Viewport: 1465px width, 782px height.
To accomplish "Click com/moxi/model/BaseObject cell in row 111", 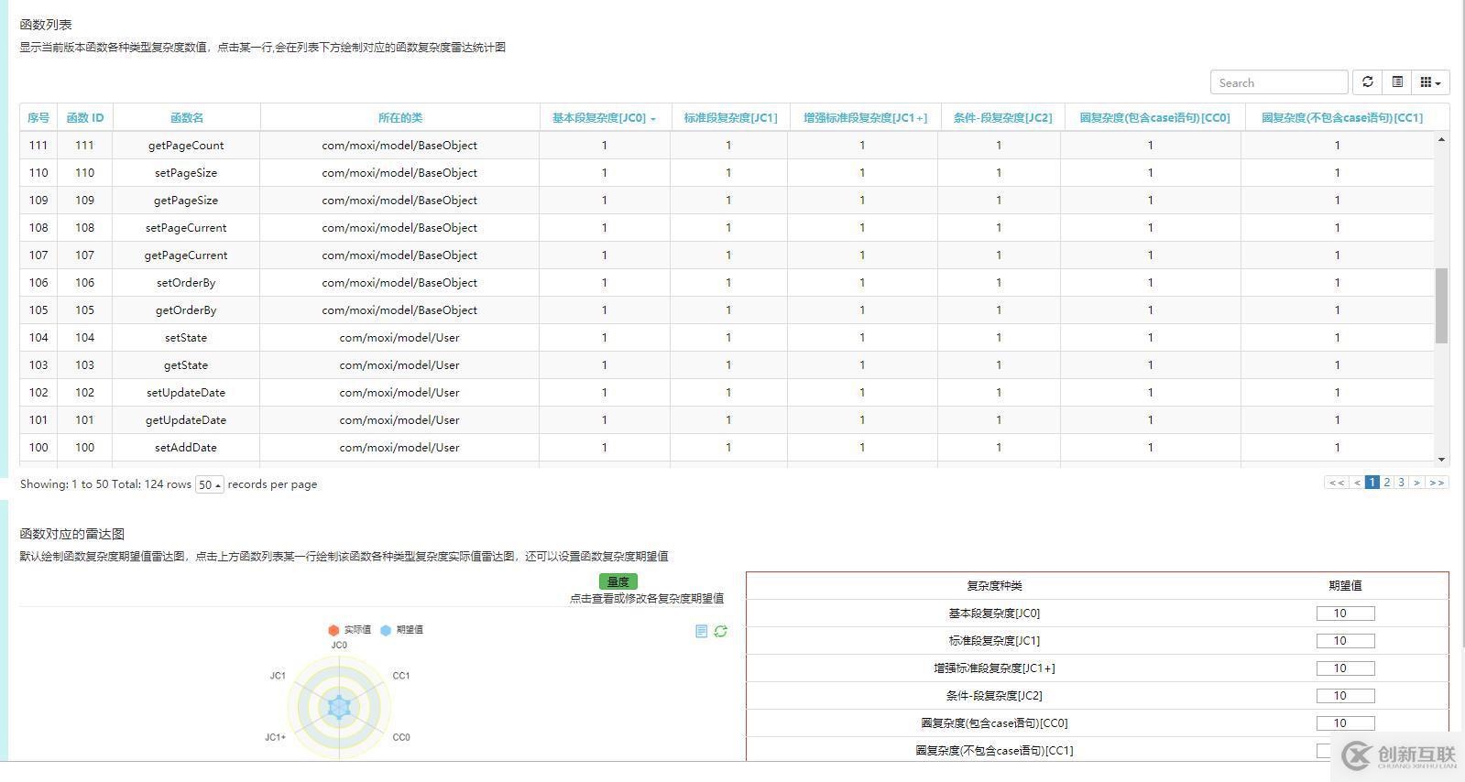I will [x=399, y=145].
